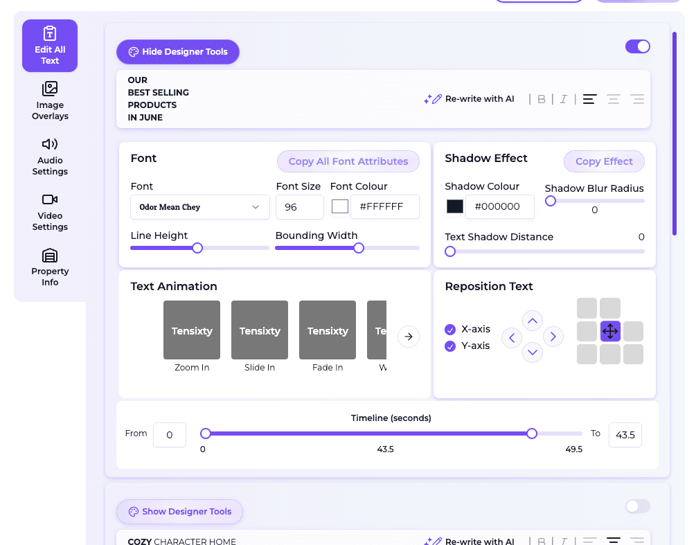This screenshot has width=696, height=545.
Task: Click the black shadow colour swatch
Action: [x=454, y=206]
